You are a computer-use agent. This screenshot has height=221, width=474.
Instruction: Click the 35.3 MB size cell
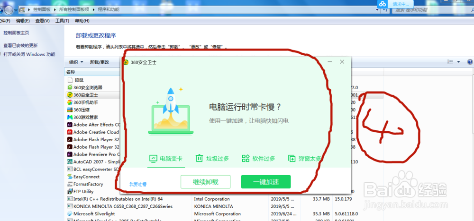coord(321,214)
